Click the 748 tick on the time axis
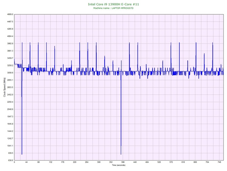The image size is (227, 171). click(219, 162)
